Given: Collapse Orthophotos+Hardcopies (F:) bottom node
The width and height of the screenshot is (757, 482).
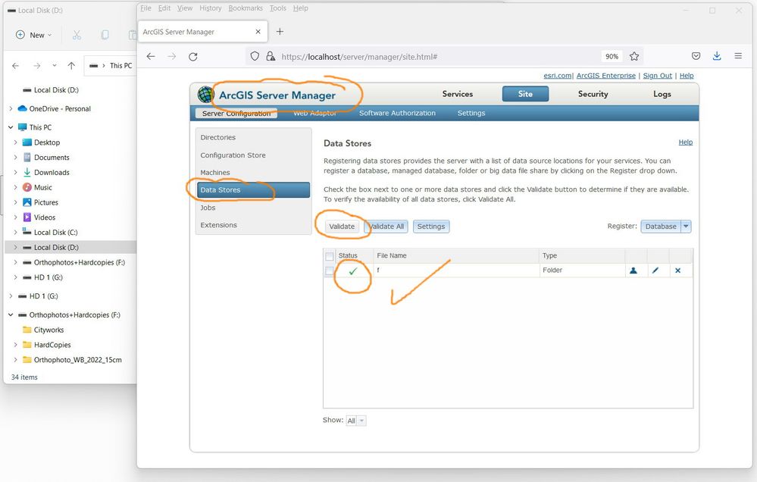Looking at the screenshot, I should click(11, 315).
